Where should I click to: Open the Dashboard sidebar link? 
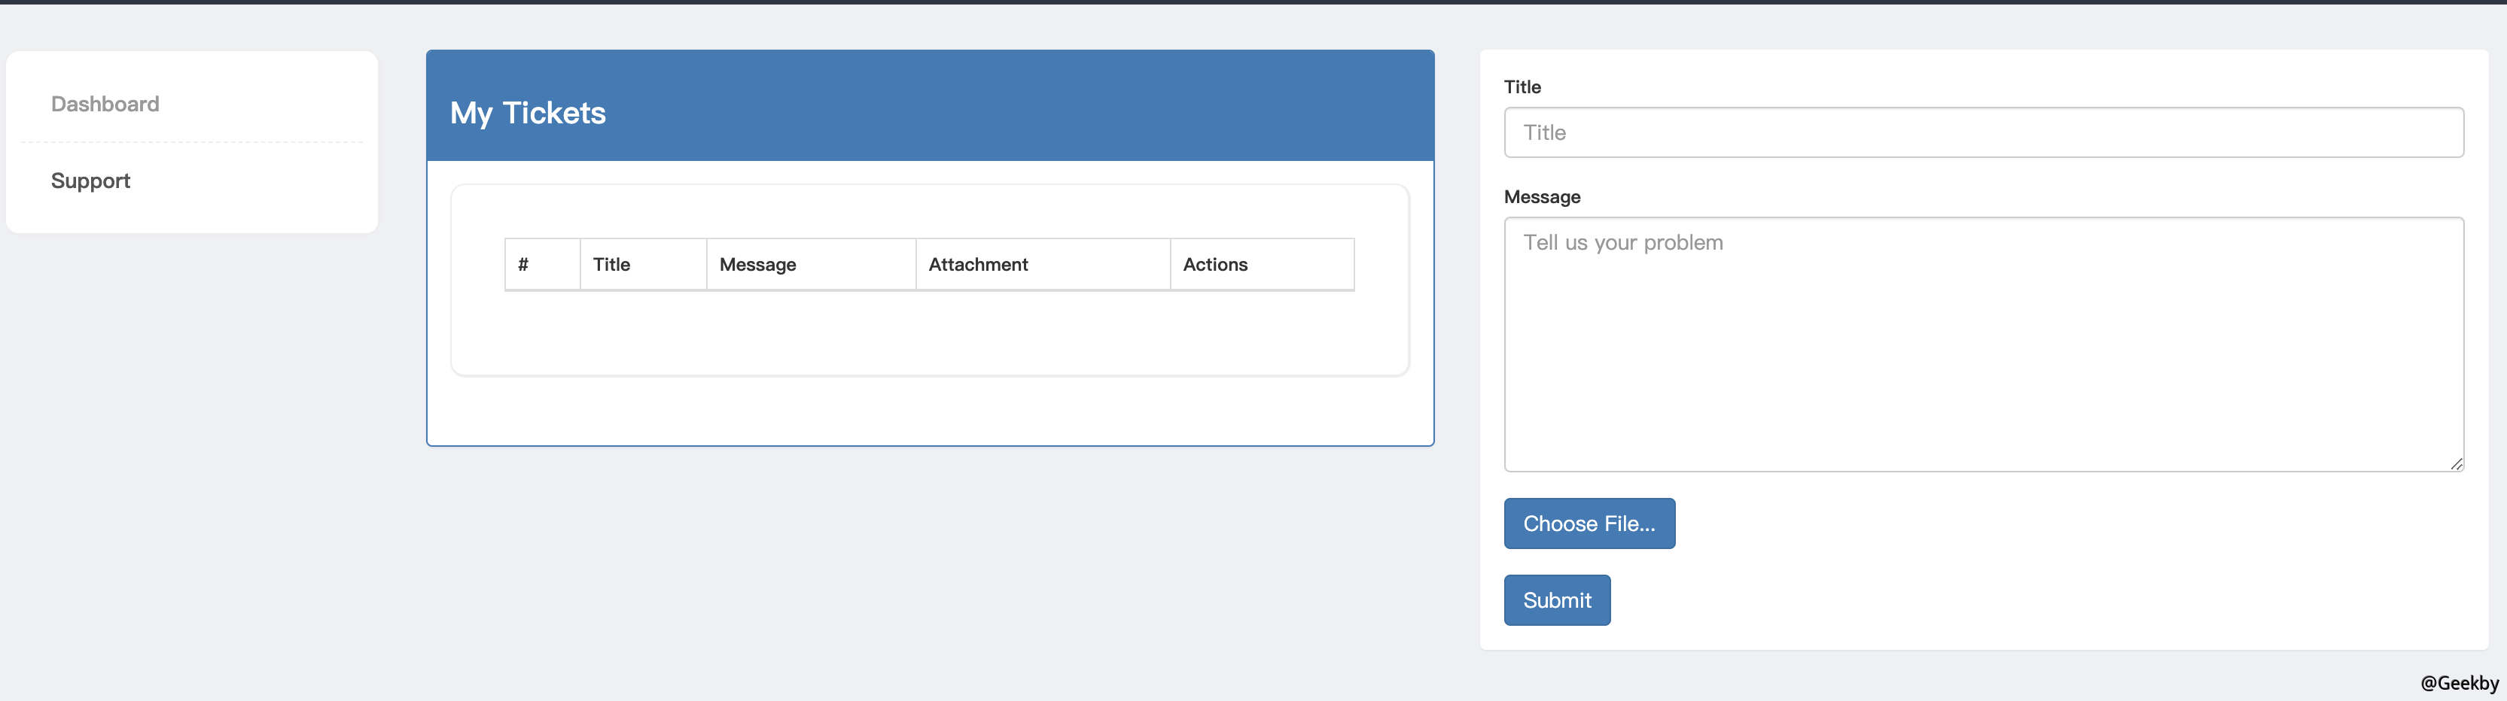tap(105, 104)
